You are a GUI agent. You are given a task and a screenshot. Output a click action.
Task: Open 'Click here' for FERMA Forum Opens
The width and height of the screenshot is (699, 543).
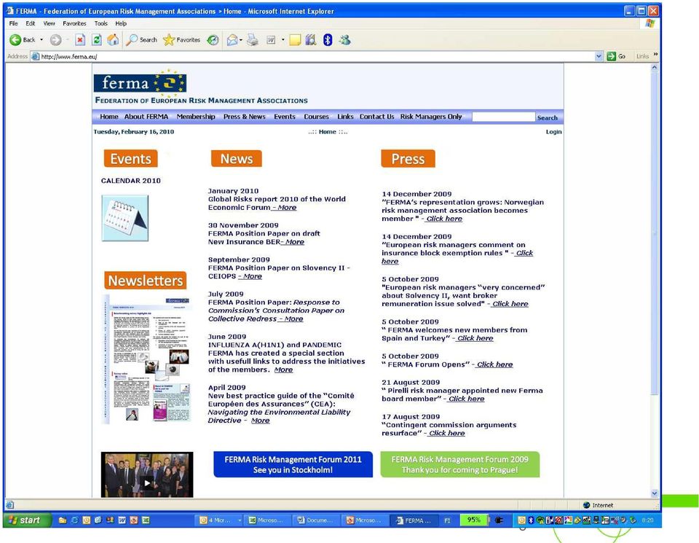click(494, 365)
